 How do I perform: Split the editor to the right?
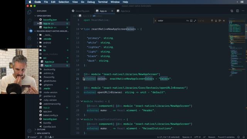(x=237, y=11)
